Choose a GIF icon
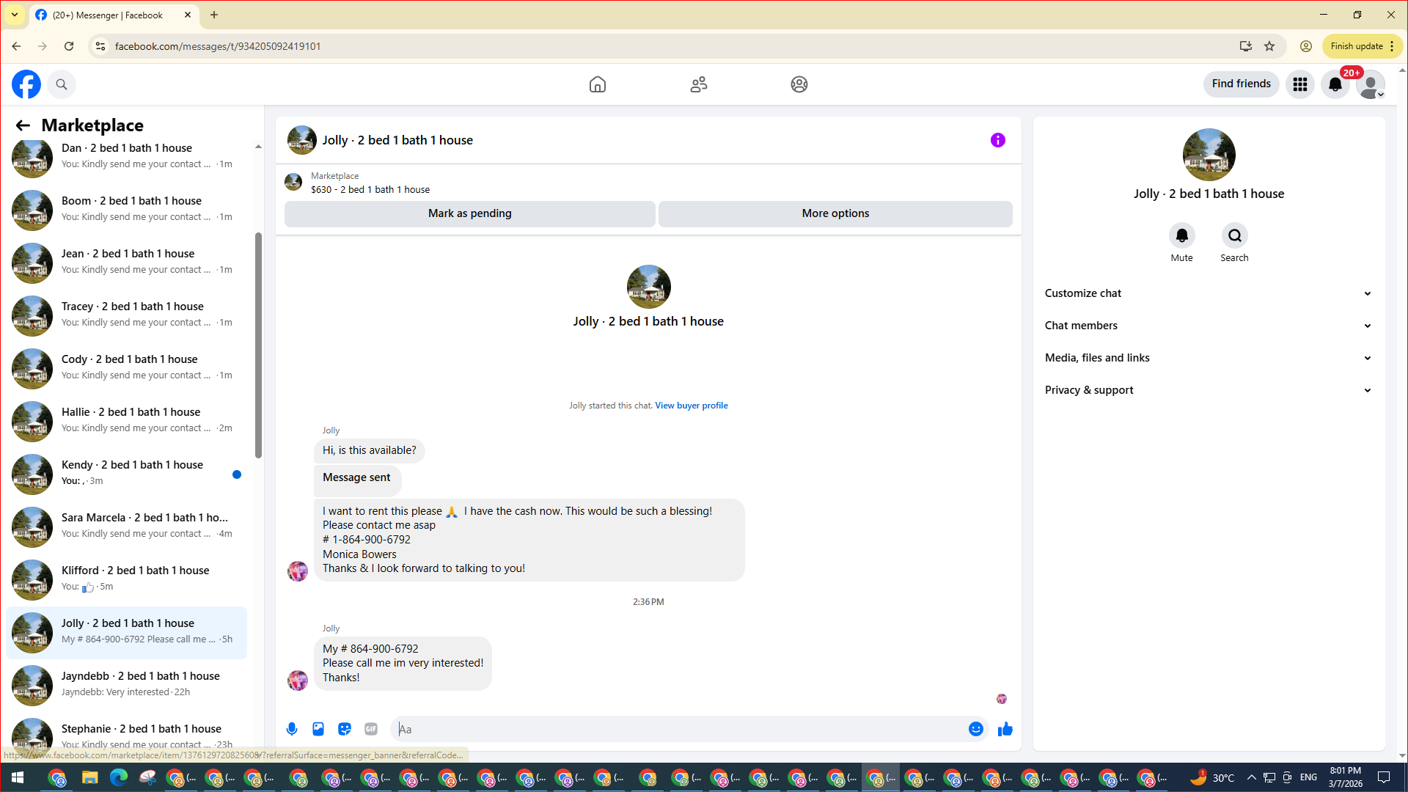1408x792 pixels. coord(371,729)
